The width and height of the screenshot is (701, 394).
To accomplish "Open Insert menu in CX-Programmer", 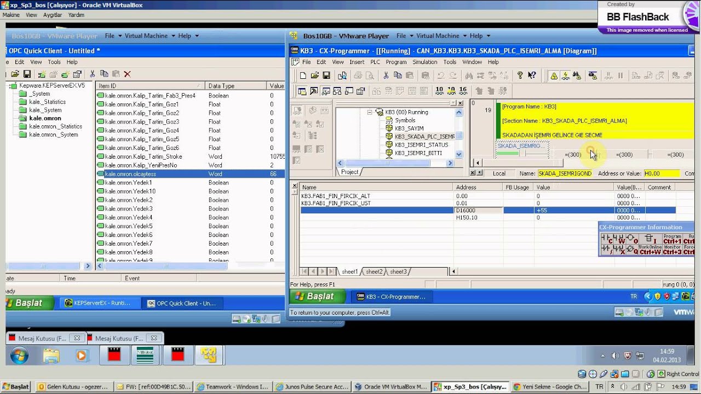I will (357, 62).
